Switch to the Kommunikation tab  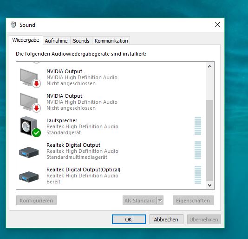(111, 41)
